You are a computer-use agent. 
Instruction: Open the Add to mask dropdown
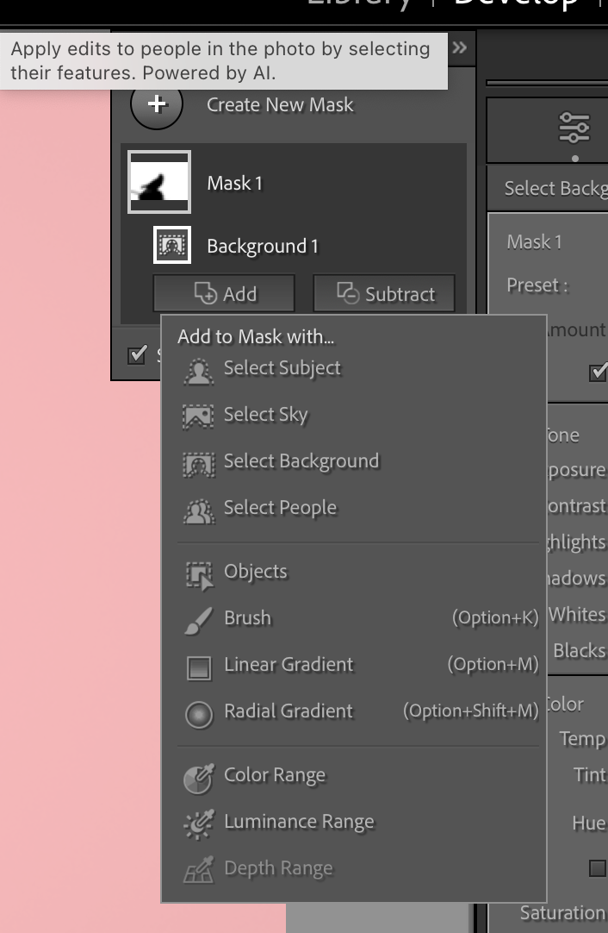point(224,294)
